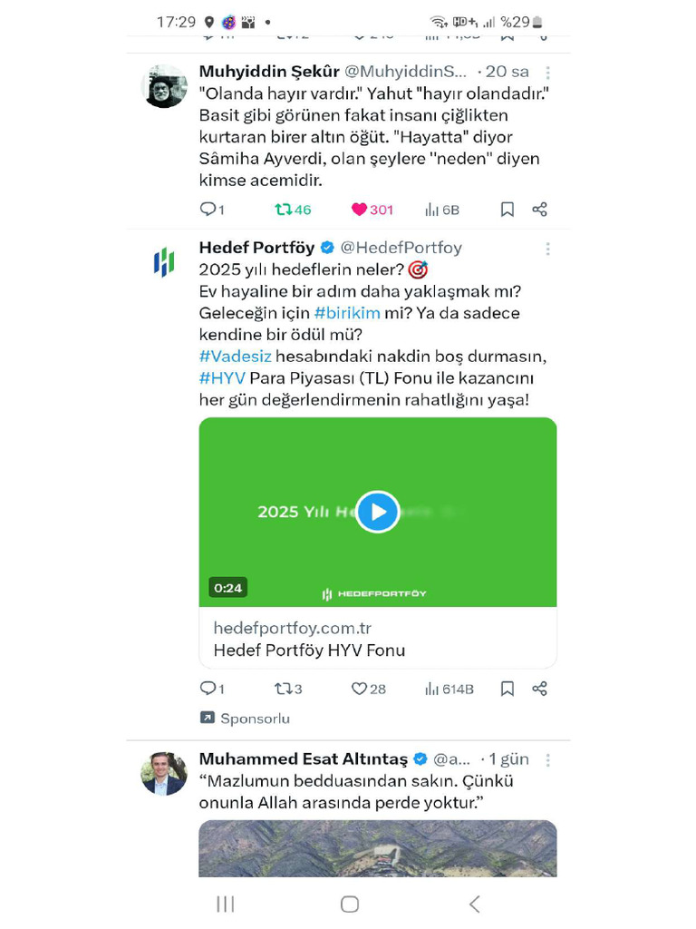Screen dimensions: 696x929
Task: Tap the #HYV hashtag
Action: [x=222, y=378]
